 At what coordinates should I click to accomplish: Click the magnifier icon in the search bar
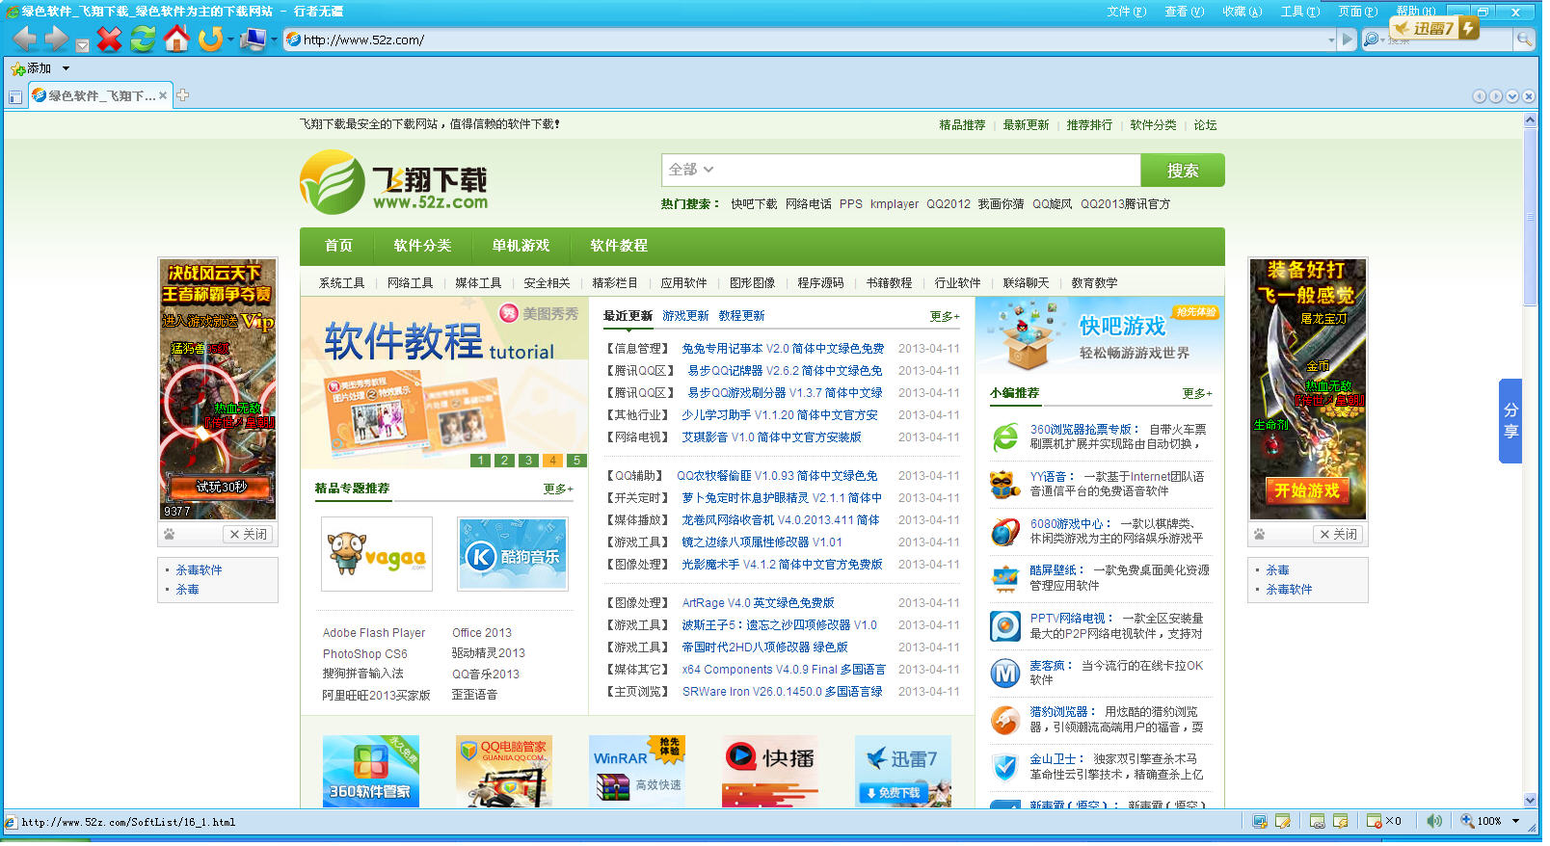click(x=1524, y=40)
